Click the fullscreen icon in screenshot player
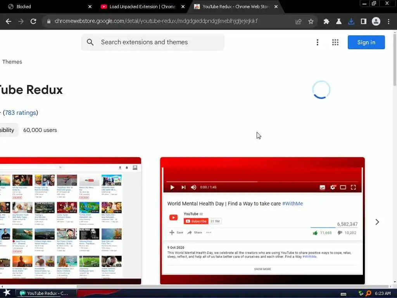Image resolution: width=397 pixels, height=298 pixels. coord(353,187)
